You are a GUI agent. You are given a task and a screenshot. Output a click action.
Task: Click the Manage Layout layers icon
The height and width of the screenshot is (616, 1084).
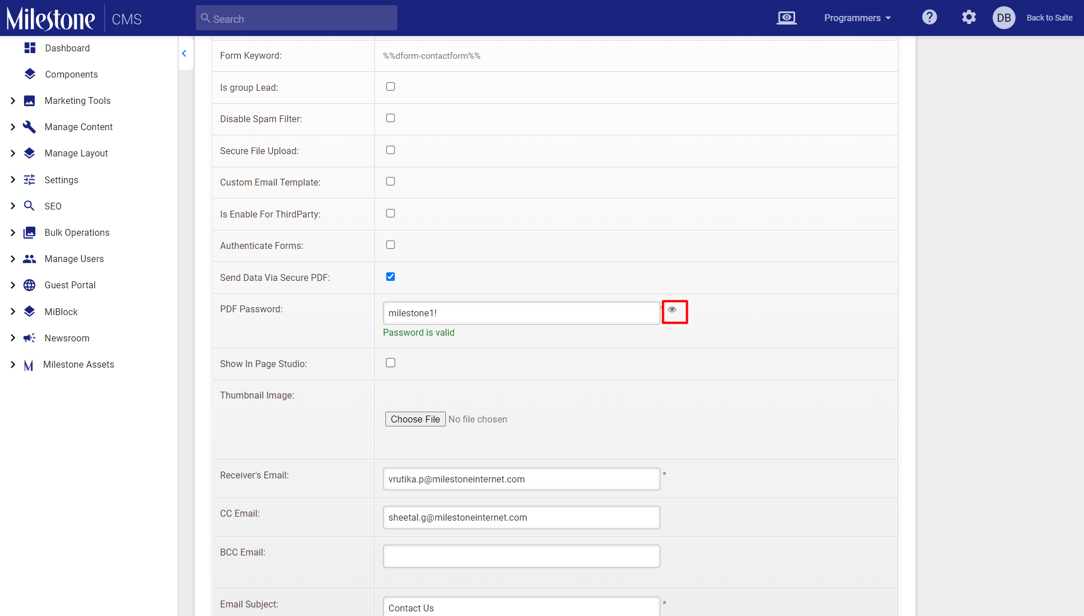coord(30,153)
